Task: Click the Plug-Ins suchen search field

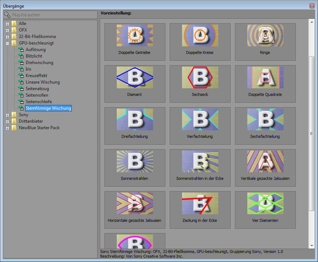Action: (53, 15)
